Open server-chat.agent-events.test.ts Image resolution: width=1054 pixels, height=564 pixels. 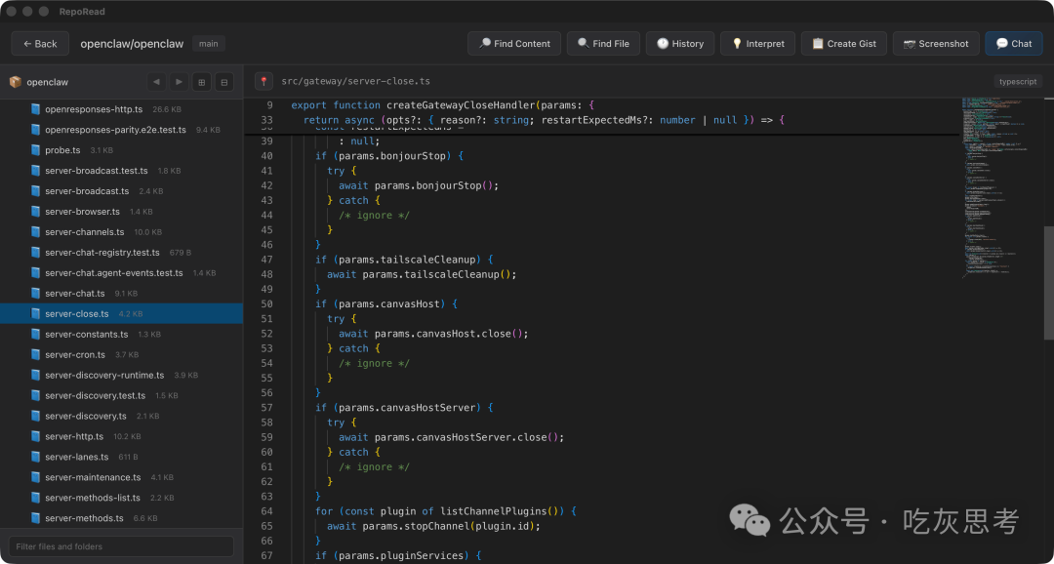(122, 273)
